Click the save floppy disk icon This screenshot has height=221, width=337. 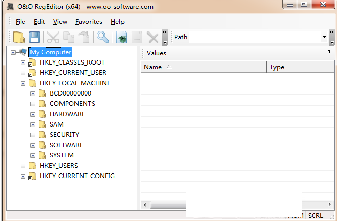[x=34, y=37]
